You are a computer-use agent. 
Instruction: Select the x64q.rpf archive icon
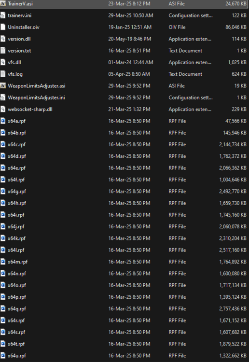click(x=3, y=309)
